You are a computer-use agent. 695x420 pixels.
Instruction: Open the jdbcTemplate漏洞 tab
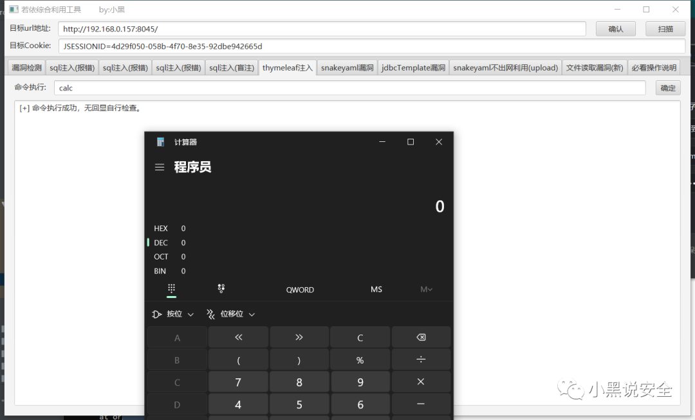pyautogui.click(x=413, y=67)
